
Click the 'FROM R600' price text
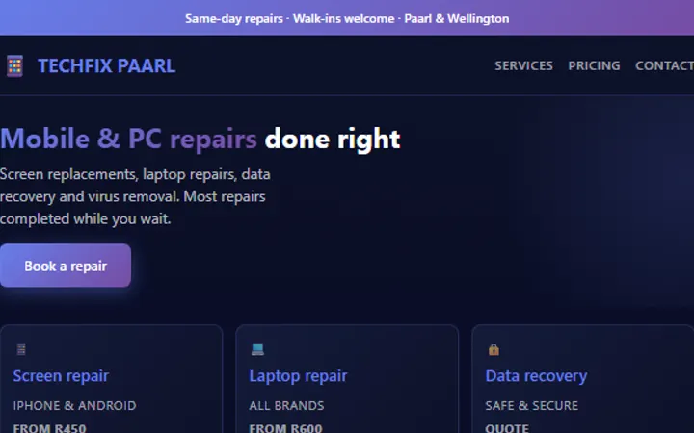[x=285, y=427]
